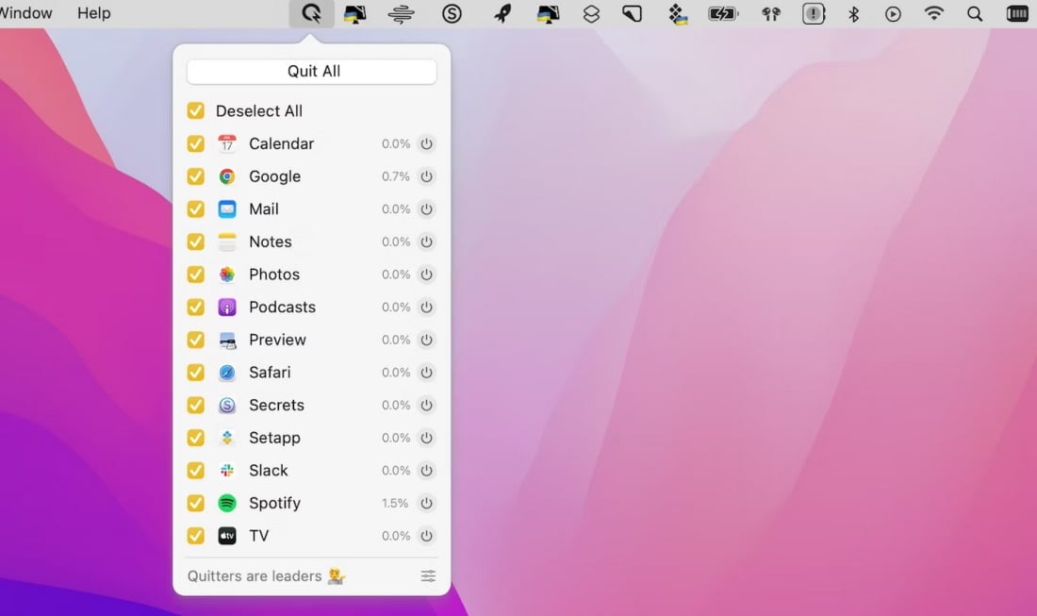Image resolution: width=1037 pixels, height=616 pixels.
Task: Click the Preview app icon in list
Action: click(x=227, y=340)
